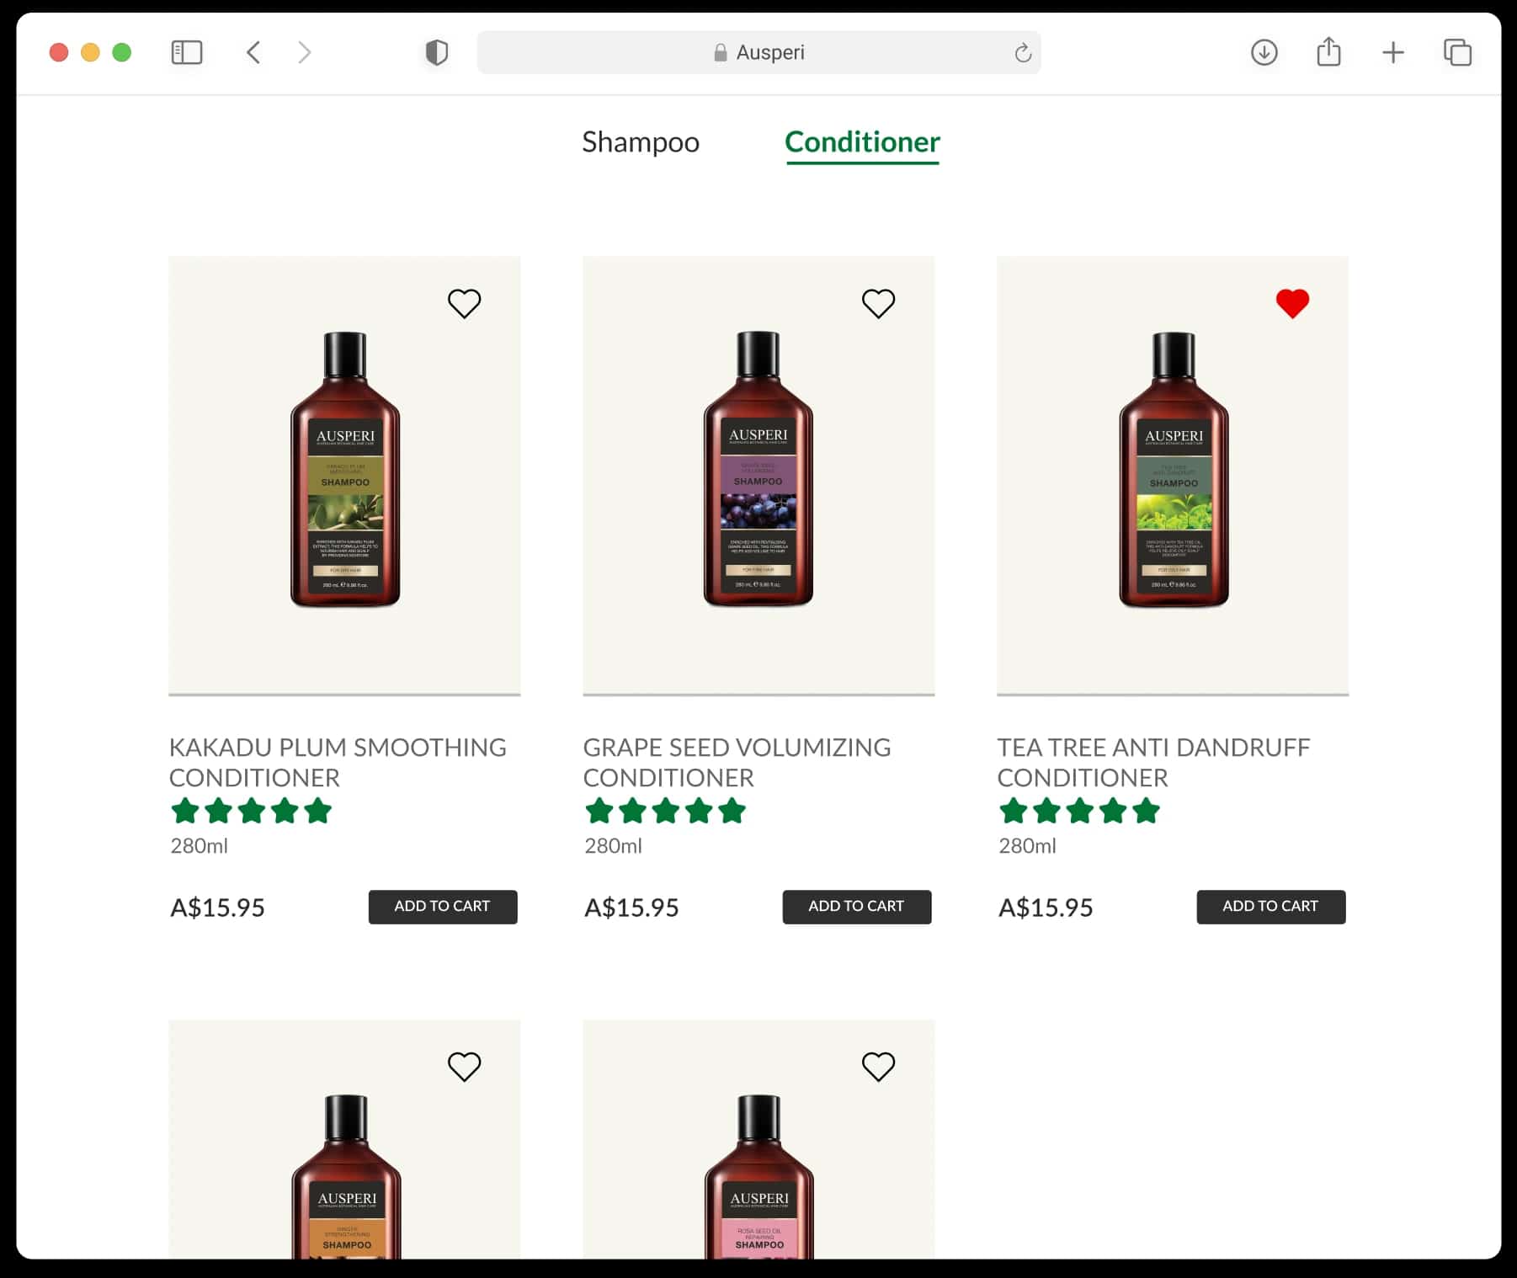Screen dimensions: 1517x1278
Task: Go forward with the forward arrow
Action: pyautogui.click(x=305, y=52)
